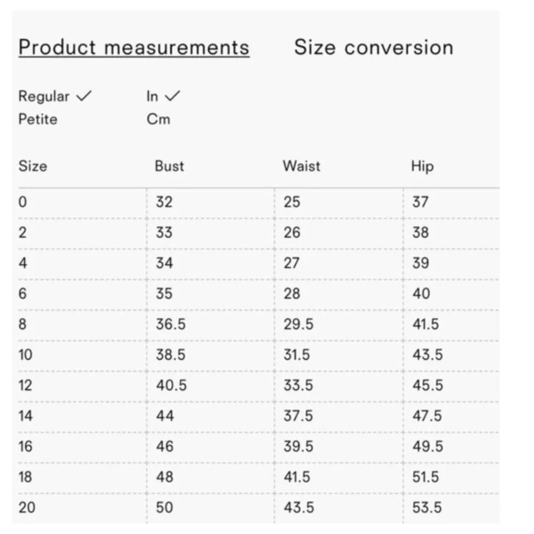Click the Waist column header

click(301, 166)
